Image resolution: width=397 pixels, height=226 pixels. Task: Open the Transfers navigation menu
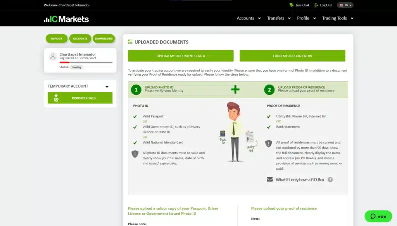(x=278, y=18)
